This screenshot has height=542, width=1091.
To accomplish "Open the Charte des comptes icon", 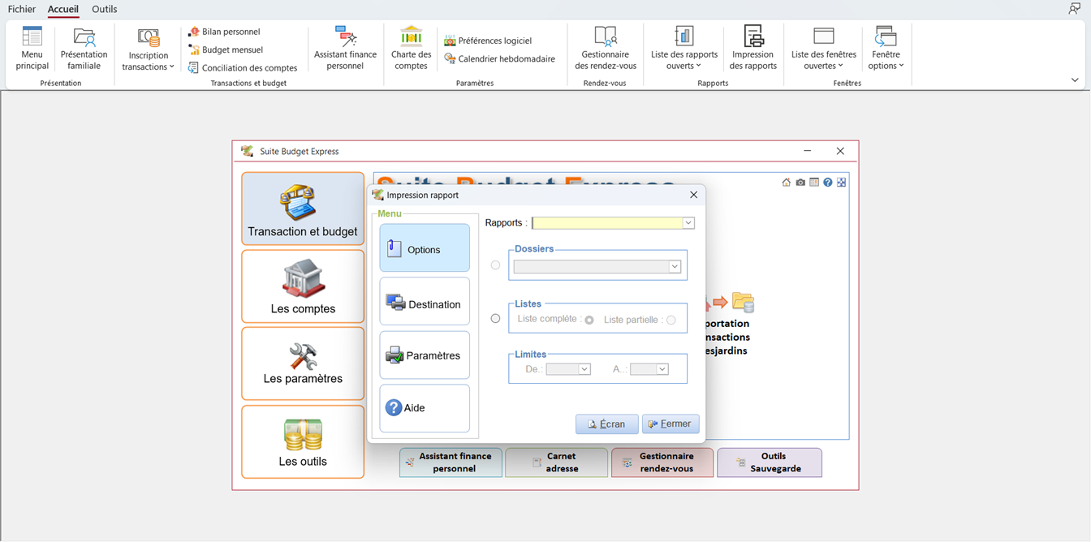I will coord(411,48).
